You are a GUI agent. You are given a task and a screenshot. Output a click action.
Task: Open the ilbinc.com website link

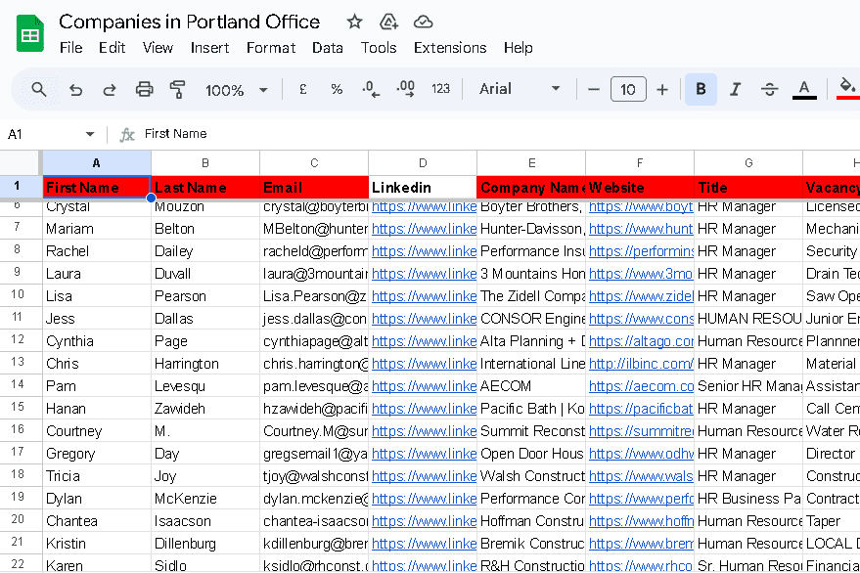(641, 364)
